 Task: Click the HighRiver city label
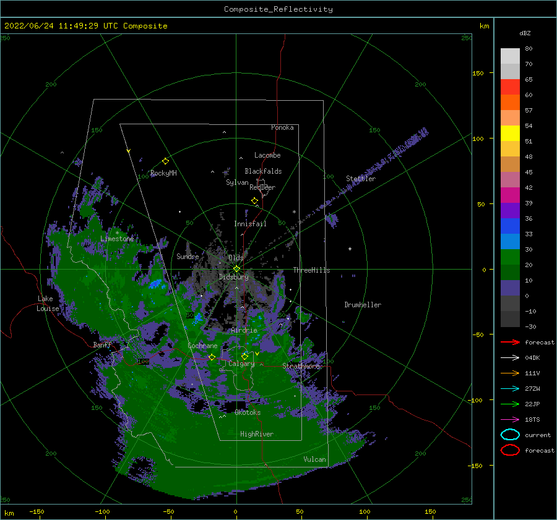[257, 434]
